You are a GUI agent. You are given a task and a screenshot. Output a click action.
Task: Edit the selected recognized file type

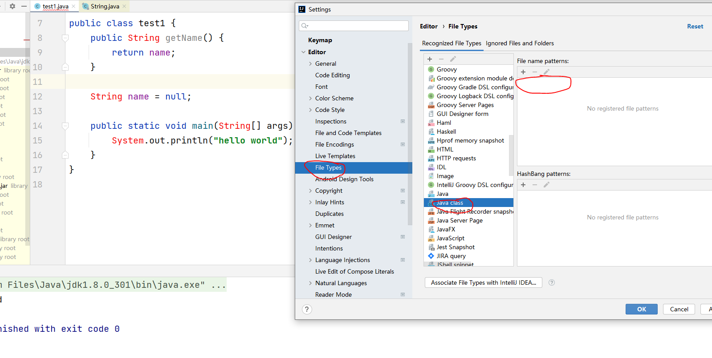point(453,59)
